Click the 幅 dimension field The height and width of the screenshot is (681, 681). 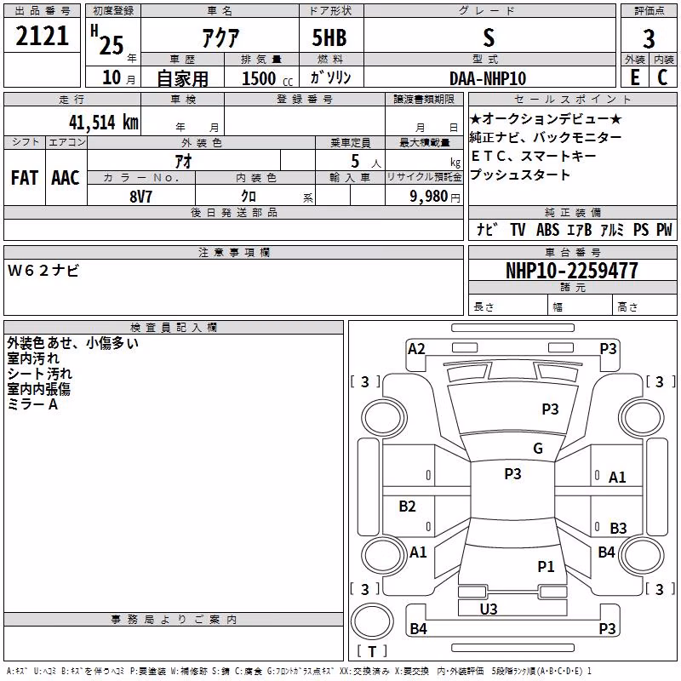(x=581, y=305)
